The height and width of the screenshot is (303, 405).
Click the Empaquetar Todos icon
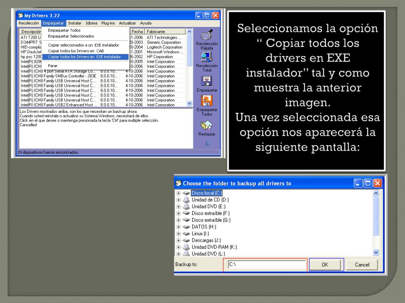(206, 101)
